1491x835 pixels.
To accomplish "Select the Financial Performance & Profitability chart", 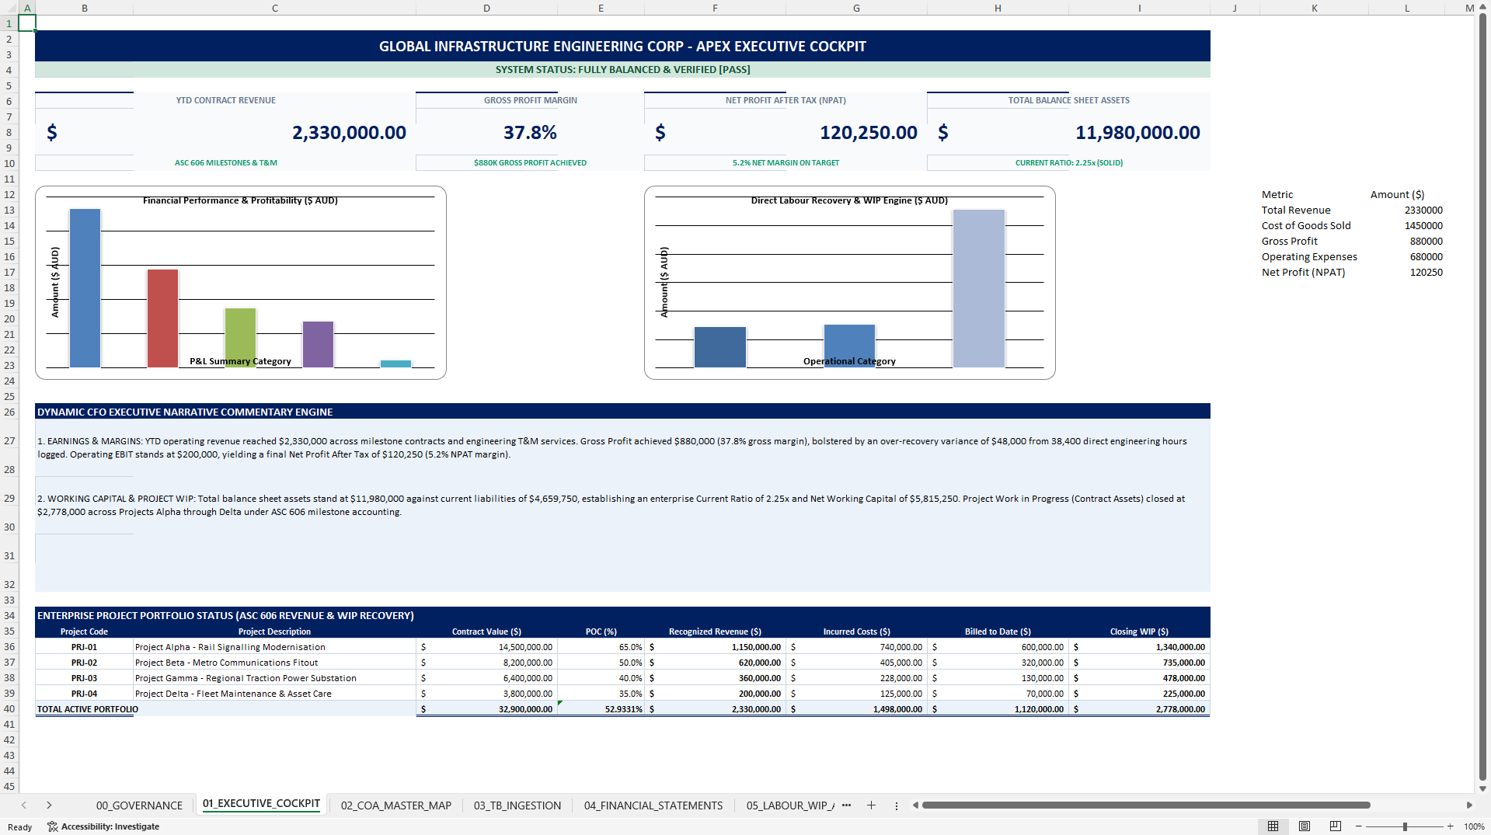I will pyautogui.click(x=241, y=283).
